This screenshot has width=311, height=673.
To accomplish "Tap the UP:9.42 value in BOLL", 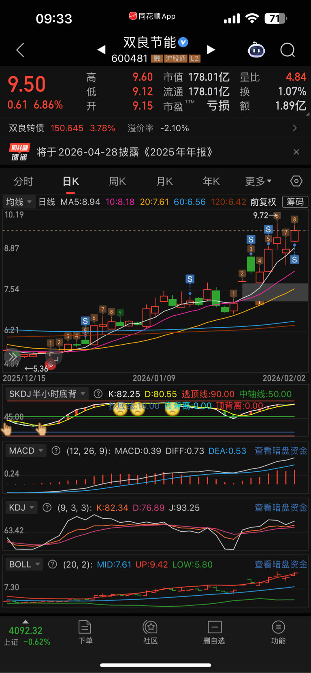I will pos(151,564).
